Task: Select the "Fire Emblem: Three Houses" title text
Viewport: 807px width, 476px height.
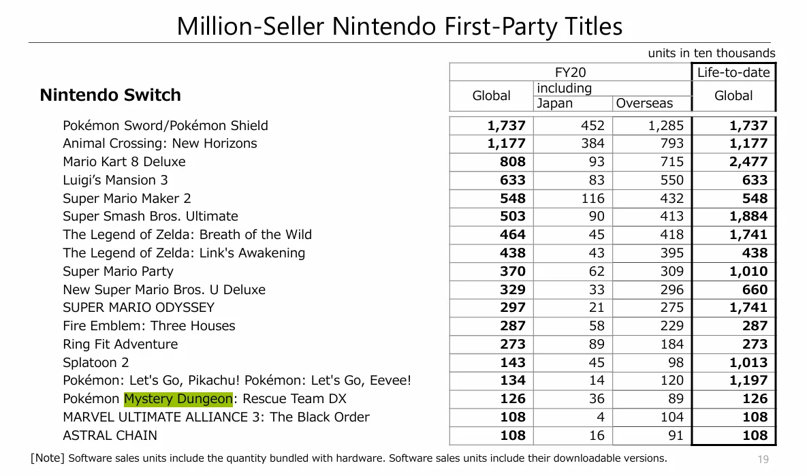Action: (x=148, y=326)
